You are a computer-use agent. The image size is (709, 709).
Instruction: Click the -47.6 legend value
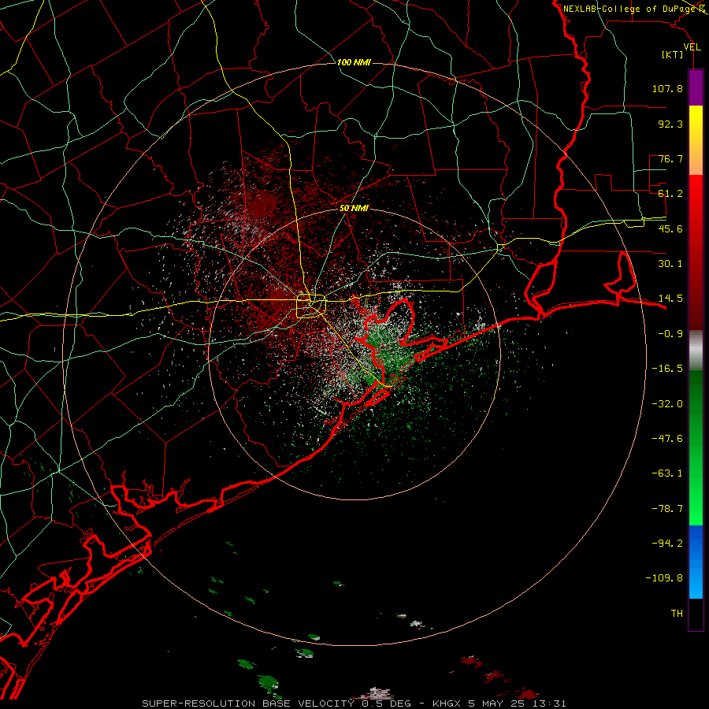point(667,439)
